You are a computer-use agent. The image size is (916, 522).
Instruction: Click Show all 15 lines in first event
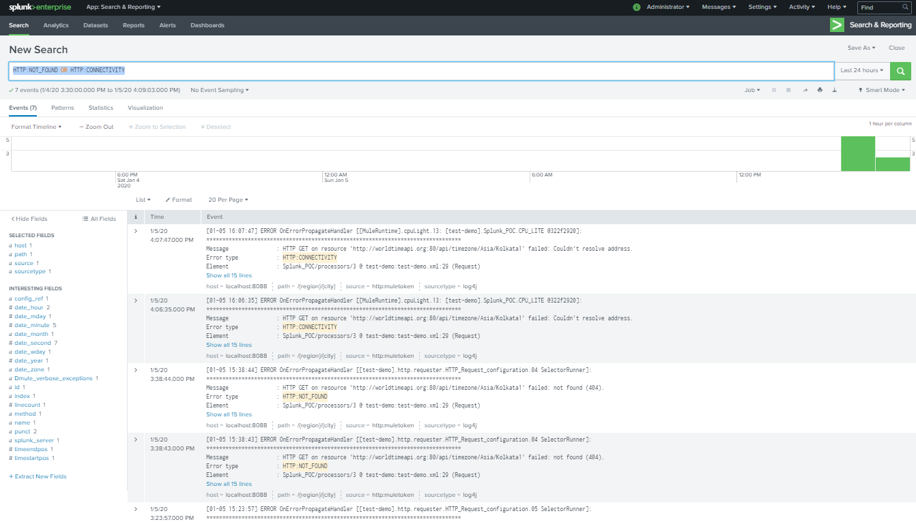pos(229,276)
